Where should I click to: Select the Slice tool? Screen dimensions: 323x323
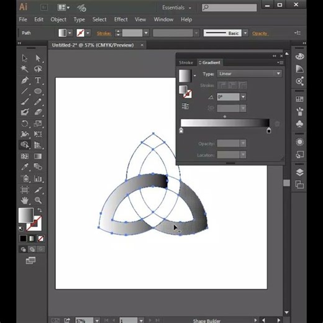38,189
